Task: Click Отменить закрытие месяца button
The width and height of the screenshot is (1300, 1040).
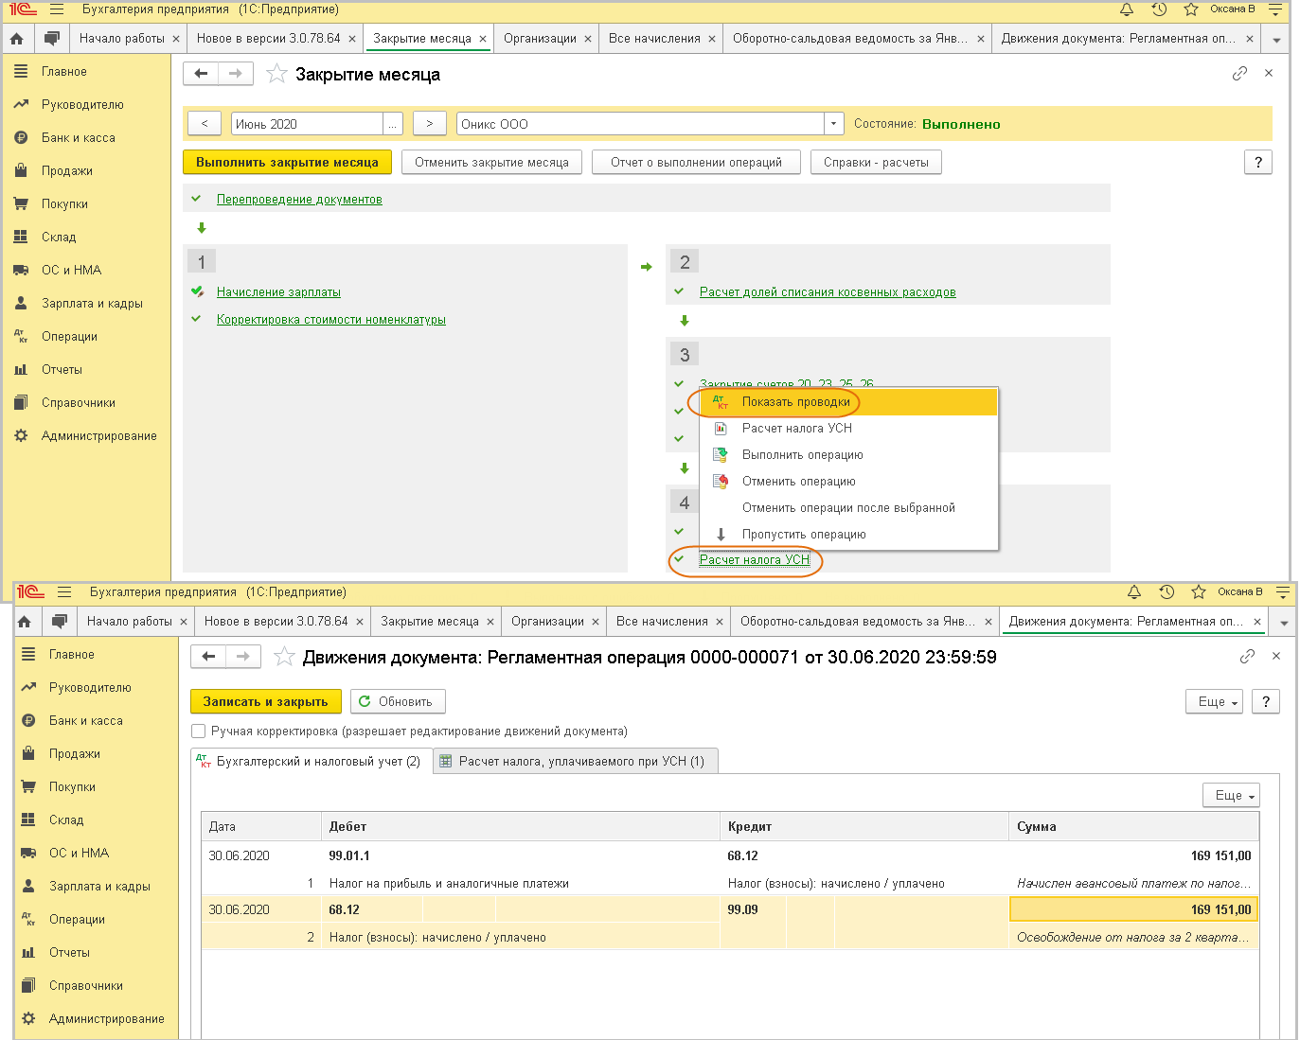Action: tap(491, 162)
